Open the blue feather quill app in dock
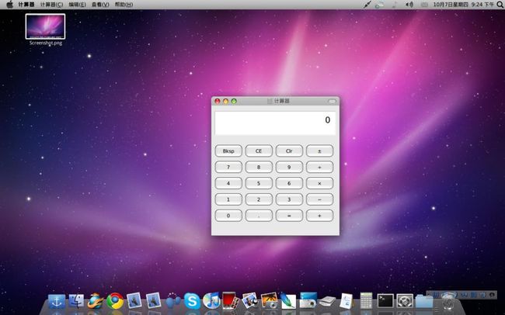Screen dimensions: 505x315 (288, 301)
